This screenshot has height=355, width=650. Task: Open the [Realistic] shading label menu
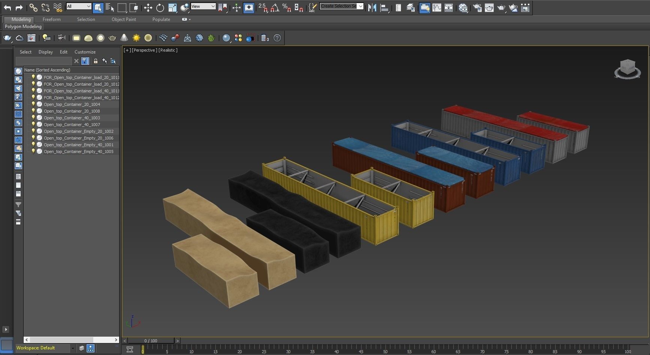[168, 50]
